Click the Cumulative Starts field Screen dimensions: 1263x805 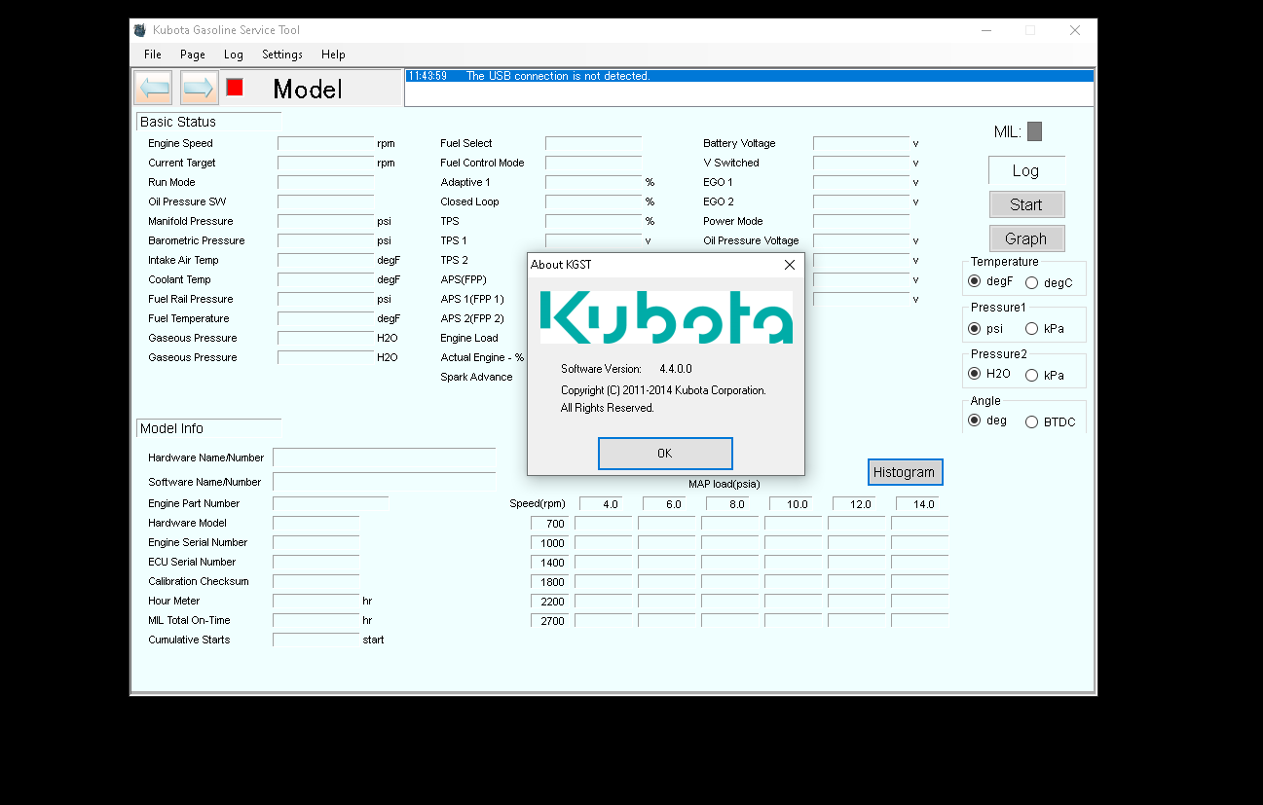316,640
